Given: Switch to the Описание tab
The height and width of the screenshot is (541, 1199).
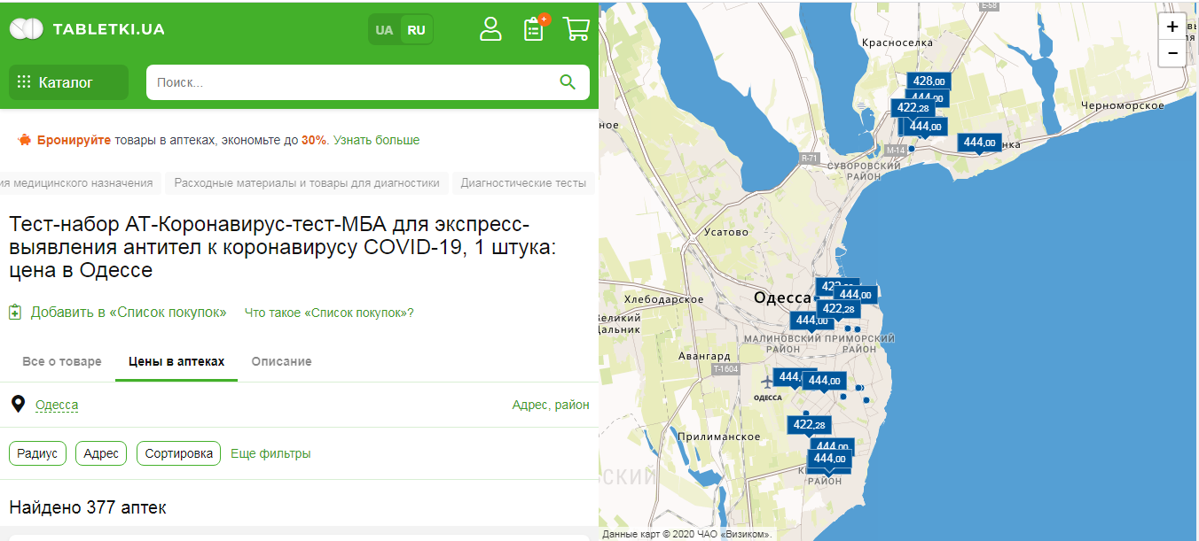Looking at the screenshot, I should pos(281,361).
